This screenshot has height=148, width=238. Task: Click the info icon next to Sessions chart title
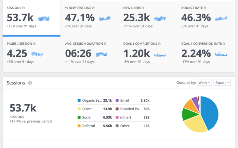pyautogui.click(x=30, y=83)
